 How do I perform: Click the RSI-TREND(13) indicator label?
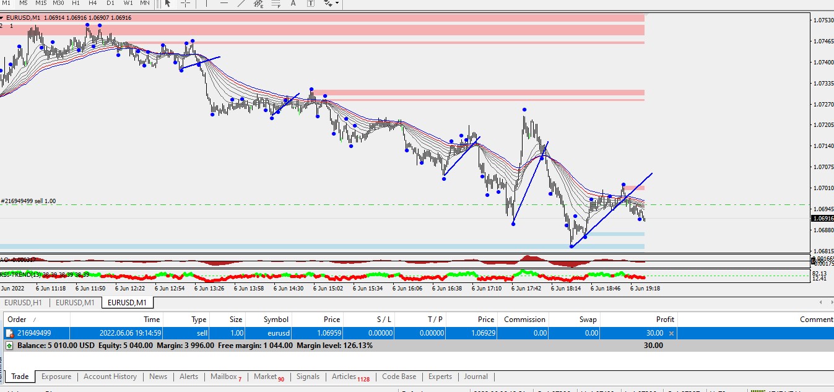(45, 274)
